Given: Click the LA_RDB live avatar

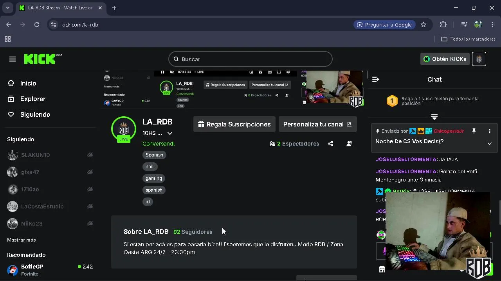Looking at the screenshot, I should coord(124,129).
